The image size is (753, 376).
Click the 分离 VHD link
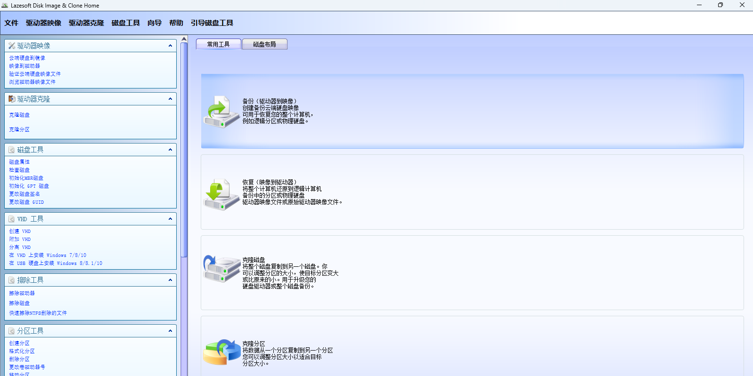tap(20, 247)
